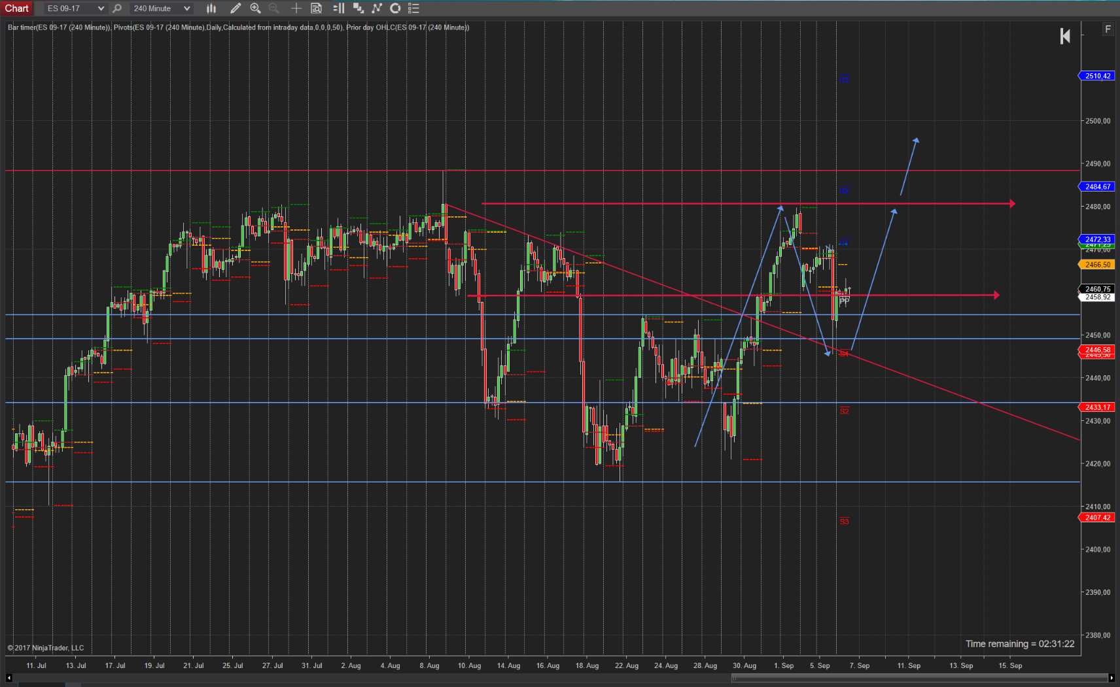Click the Bar timer indicator label text
The height and width of the screenshot is (687, 1120).
pos(59,27)
